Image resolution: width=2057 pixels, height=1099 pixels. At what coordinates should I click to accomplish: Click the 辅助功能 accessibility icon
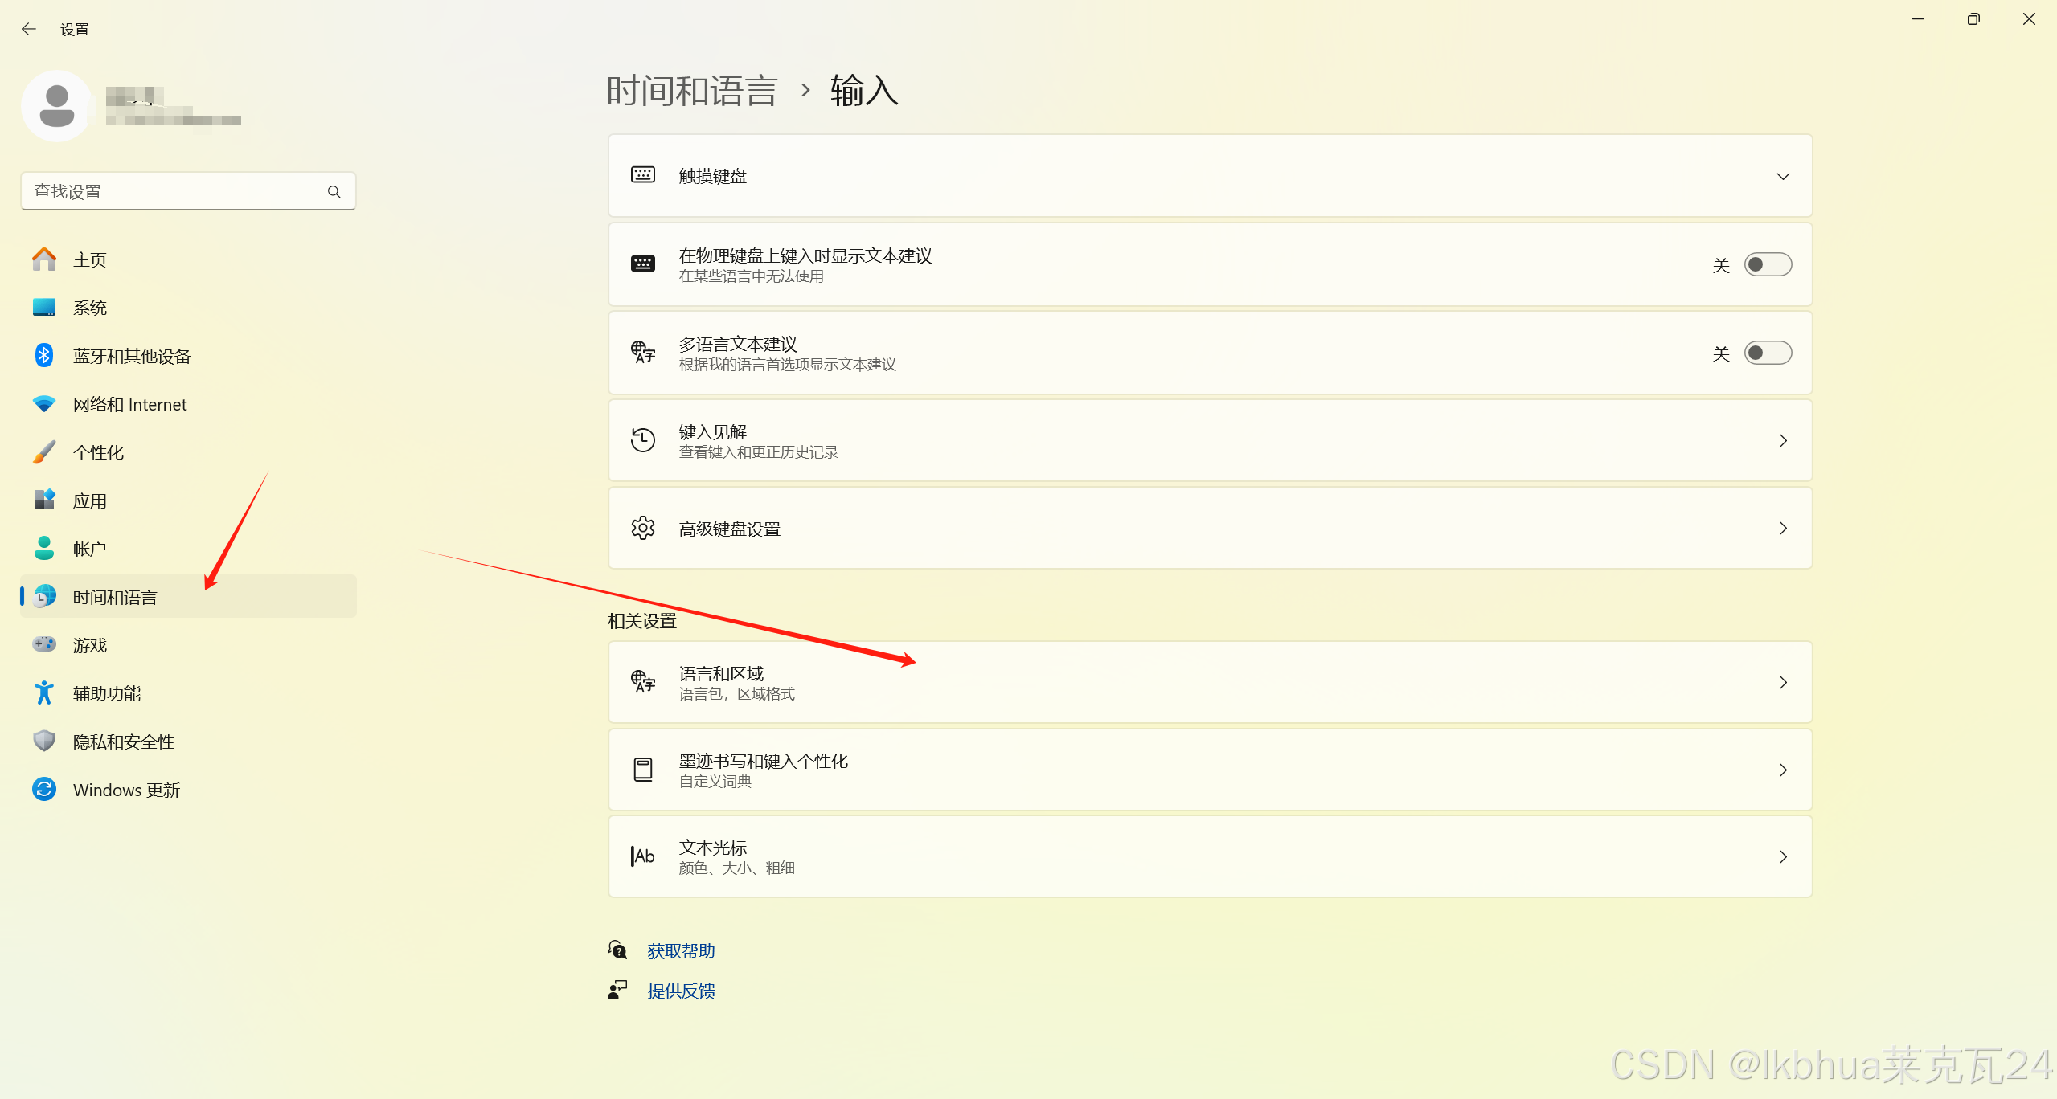(44, 693)
